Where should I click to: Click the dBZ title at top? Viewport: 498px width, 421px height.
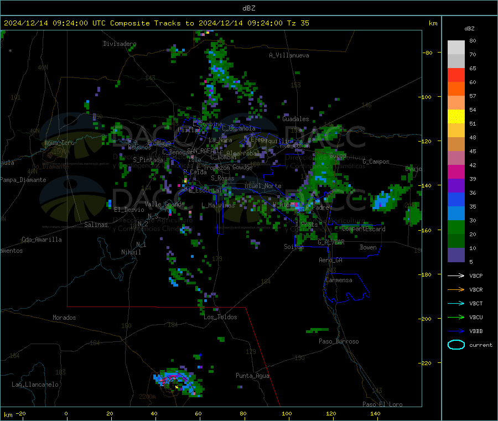coord(248,8)
